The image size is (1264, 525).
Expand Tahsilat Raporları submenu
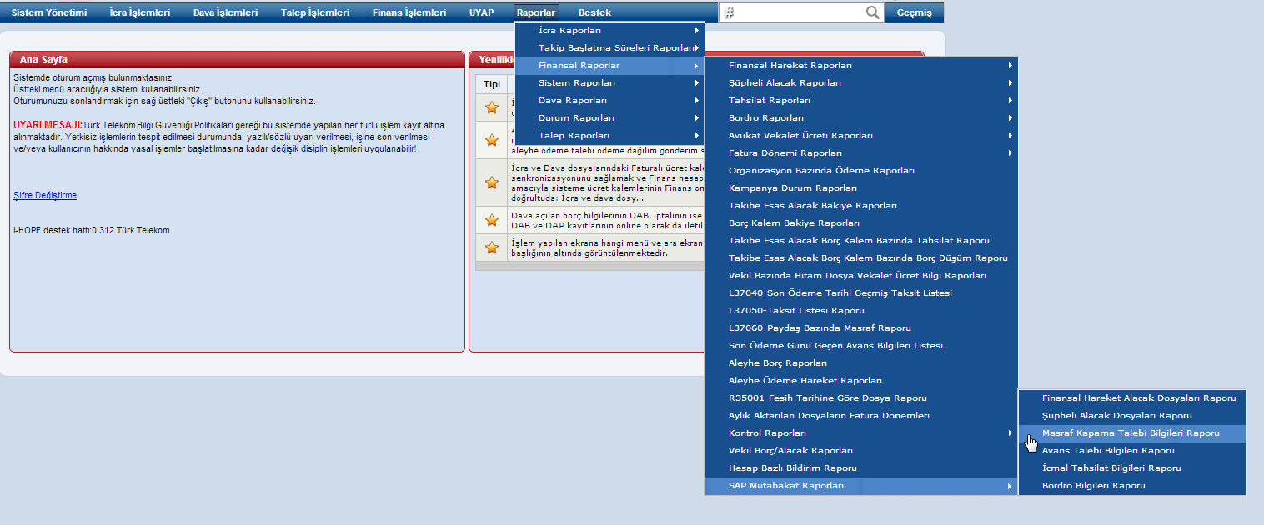click(x=861, y=101)
